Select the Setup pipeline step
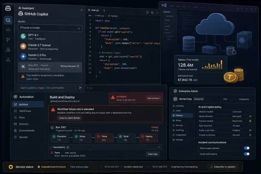Image resolution: width=261 pixels, height=174 pixels. (82, 138)
